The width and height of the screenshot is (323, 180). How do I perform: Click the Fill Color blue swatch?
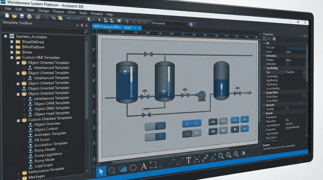294,48
